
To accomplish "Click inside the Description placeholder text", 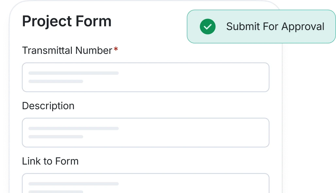I will [73, 129].
